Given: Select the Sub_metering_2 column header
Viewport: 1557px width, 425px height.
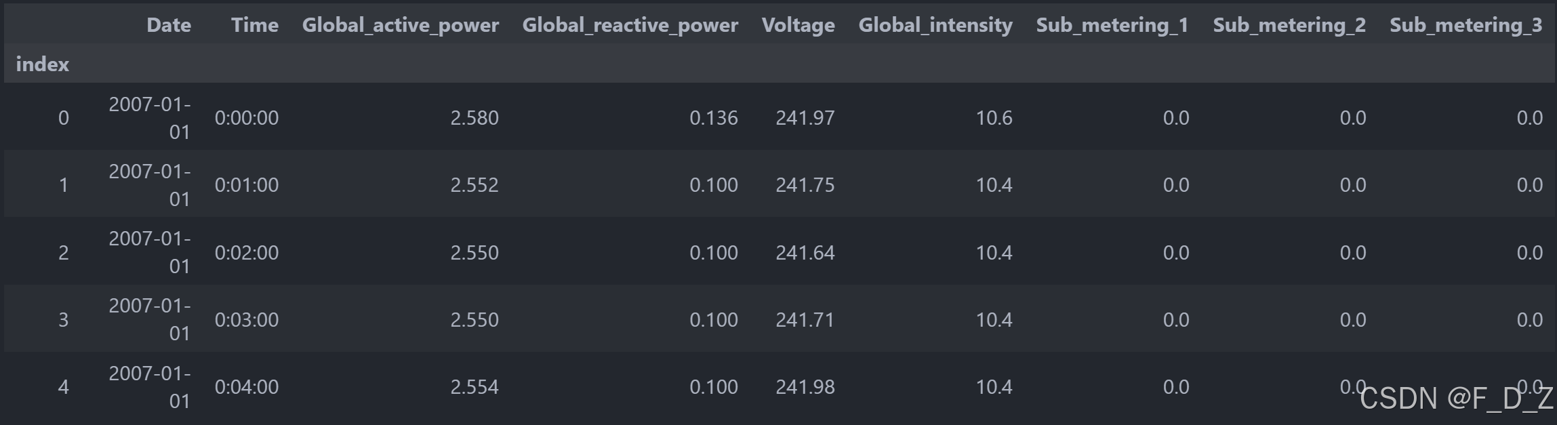Looking at the screenshot, I should (x=1289, y=26).
